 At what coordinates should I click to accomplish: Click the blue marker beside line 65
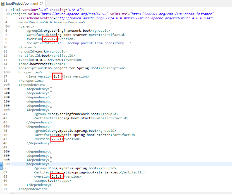click(x=1, y=166)
